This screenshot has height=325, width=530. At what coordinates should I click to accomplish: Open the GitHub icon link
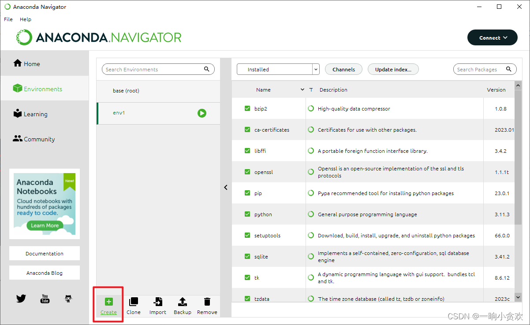68,299
